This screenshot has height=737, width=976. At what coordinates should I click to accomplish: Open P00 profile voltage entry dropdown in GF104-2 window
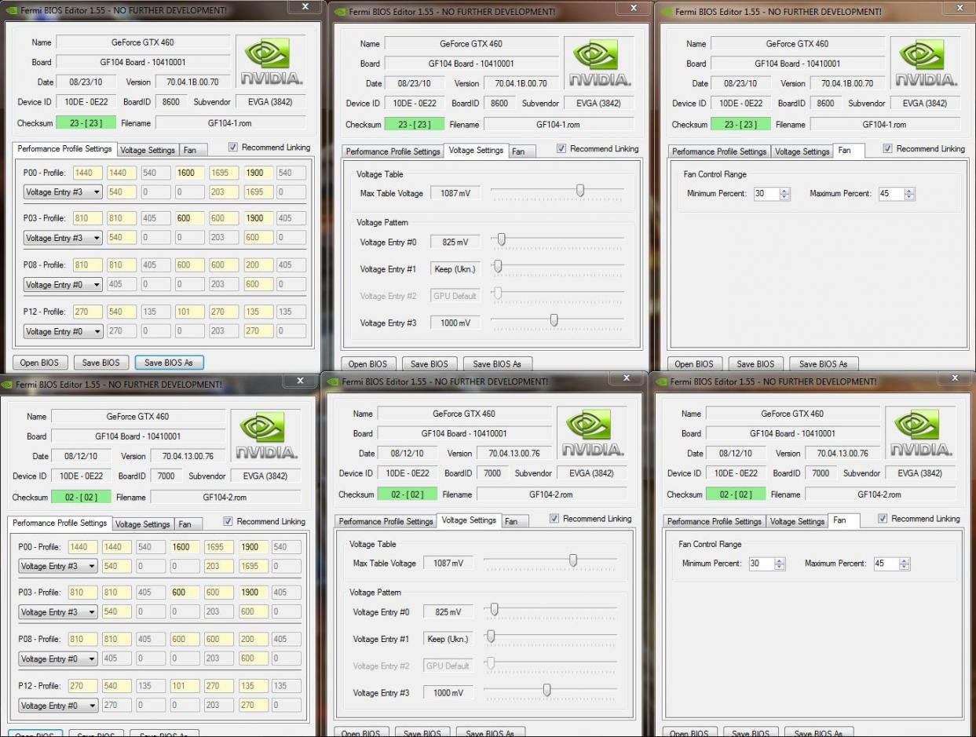(58, 566)
